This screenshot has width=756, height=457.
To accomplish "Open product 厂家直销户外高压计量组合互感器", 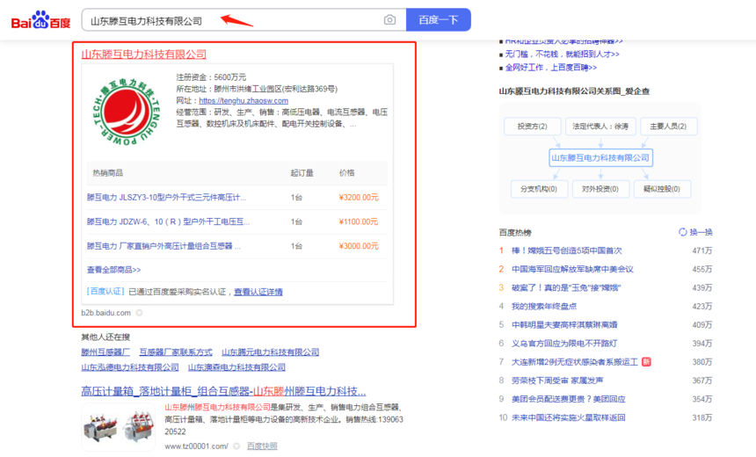I will [x=164, y=246].
